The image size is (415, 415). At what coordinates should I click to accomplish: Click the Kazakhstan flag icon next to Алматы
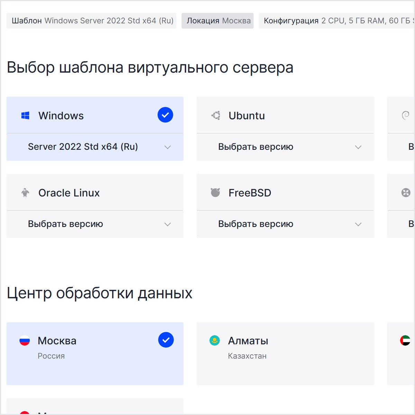215,341
